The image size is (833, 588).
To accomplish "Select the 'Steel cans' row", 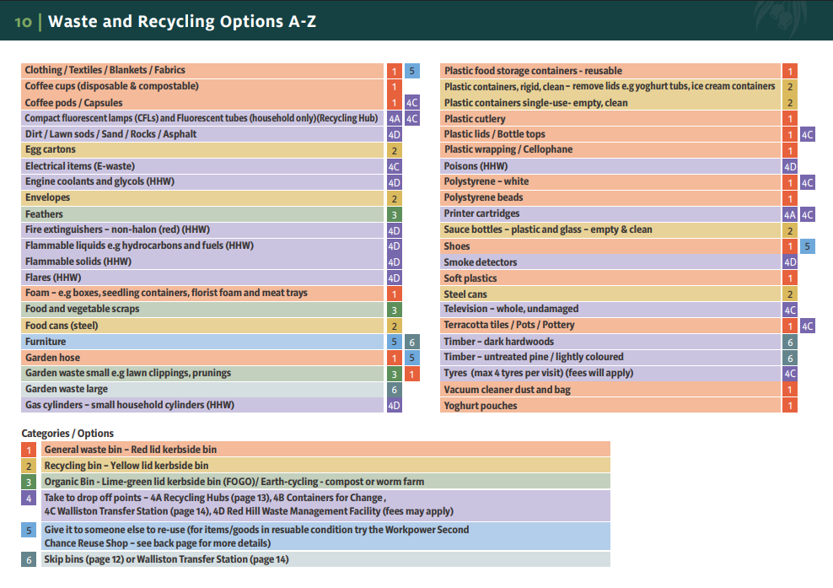I will point(610,294).
